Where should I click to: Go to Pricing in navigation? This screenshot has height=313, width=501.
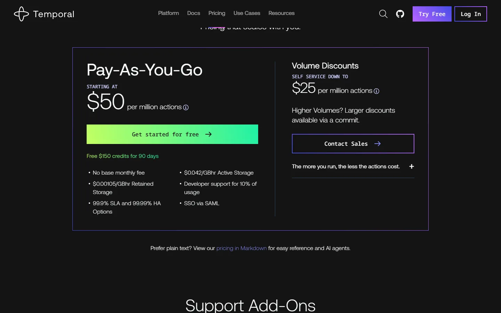pos(217,13)
